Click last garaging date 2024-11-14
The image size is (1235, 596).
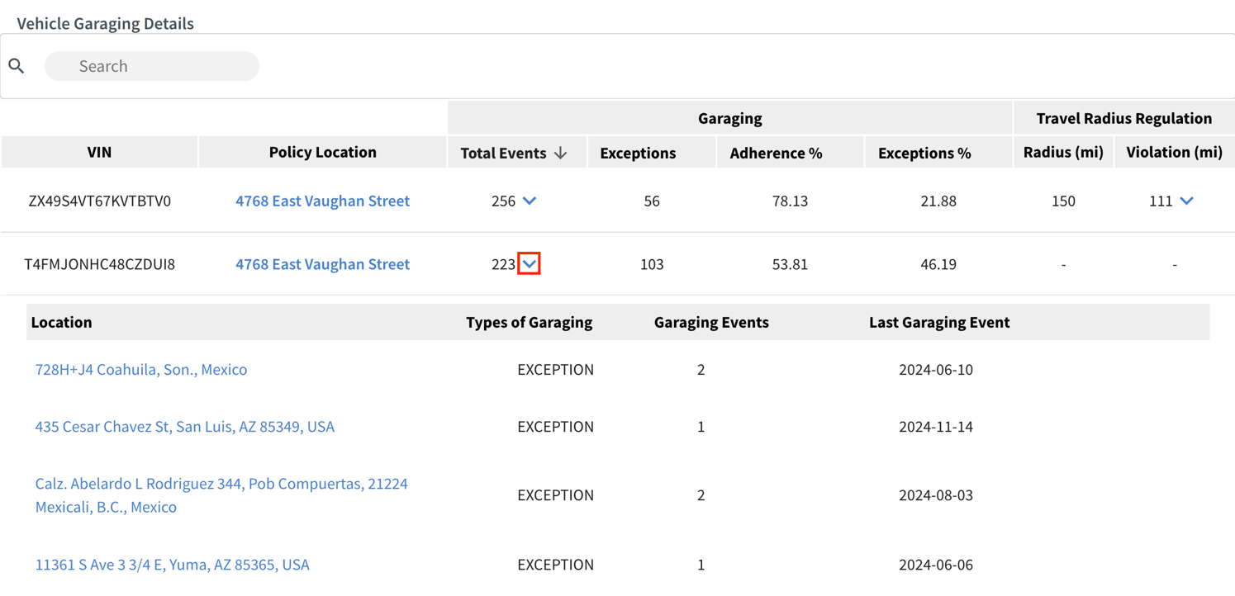point(936,427)
